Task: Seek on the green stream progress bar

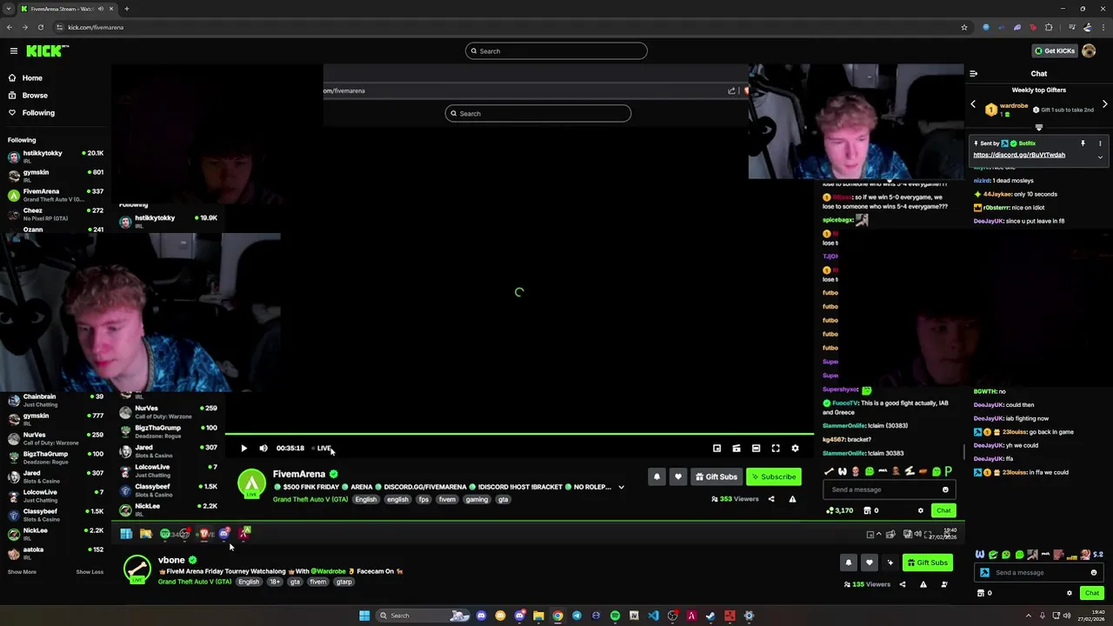Action: click(x=520, y=433)
